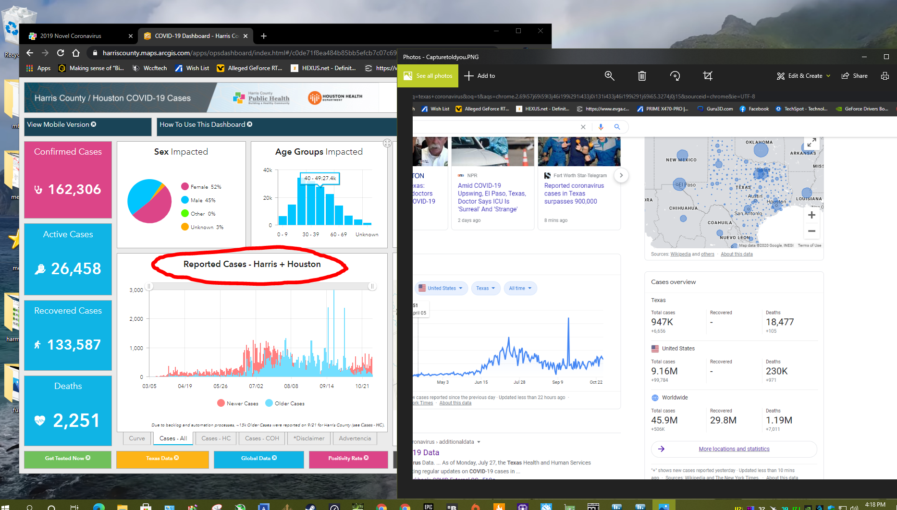Open the Positivity Rate link button
Screen dimensions: 897x510
348,459
